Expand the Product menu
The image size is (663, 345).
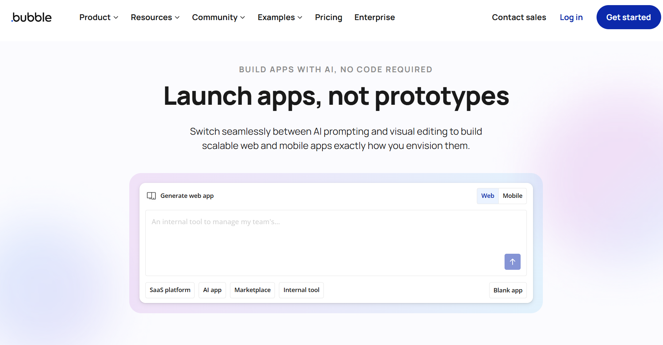(99, 17)
